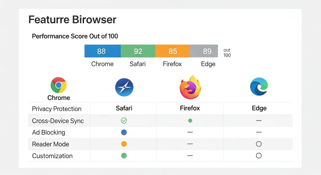Click the Privacy Protection row label

pyautogui.click(x=57, y=109)
